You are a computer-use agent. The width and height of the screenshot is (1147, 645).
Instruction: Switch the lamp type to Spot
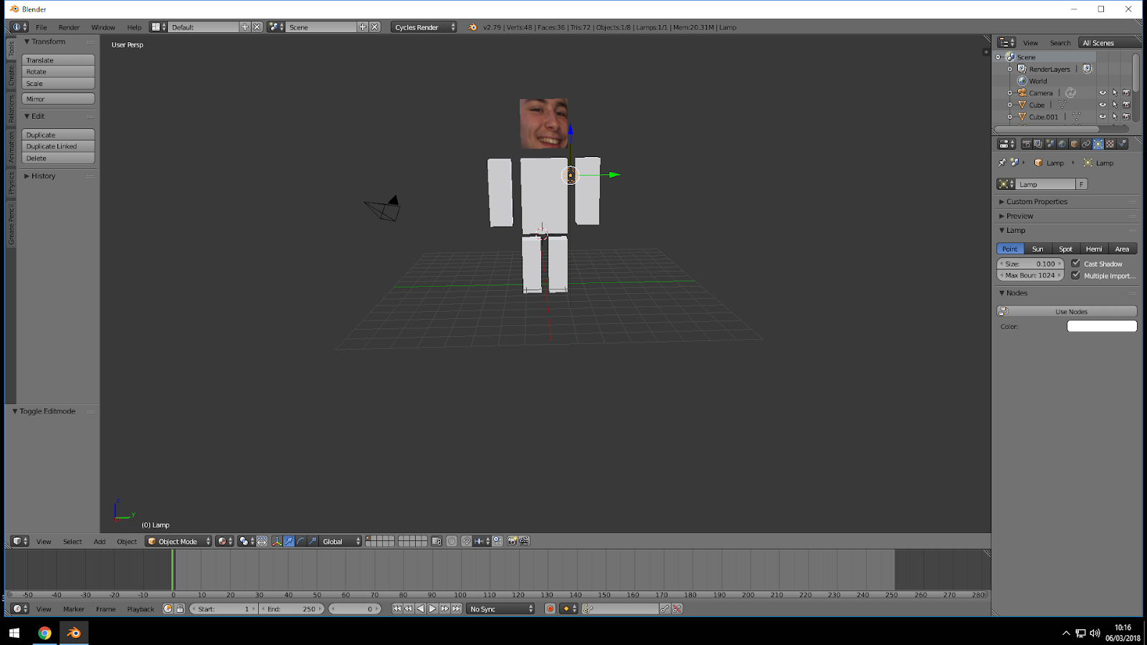coord(1066,249)
